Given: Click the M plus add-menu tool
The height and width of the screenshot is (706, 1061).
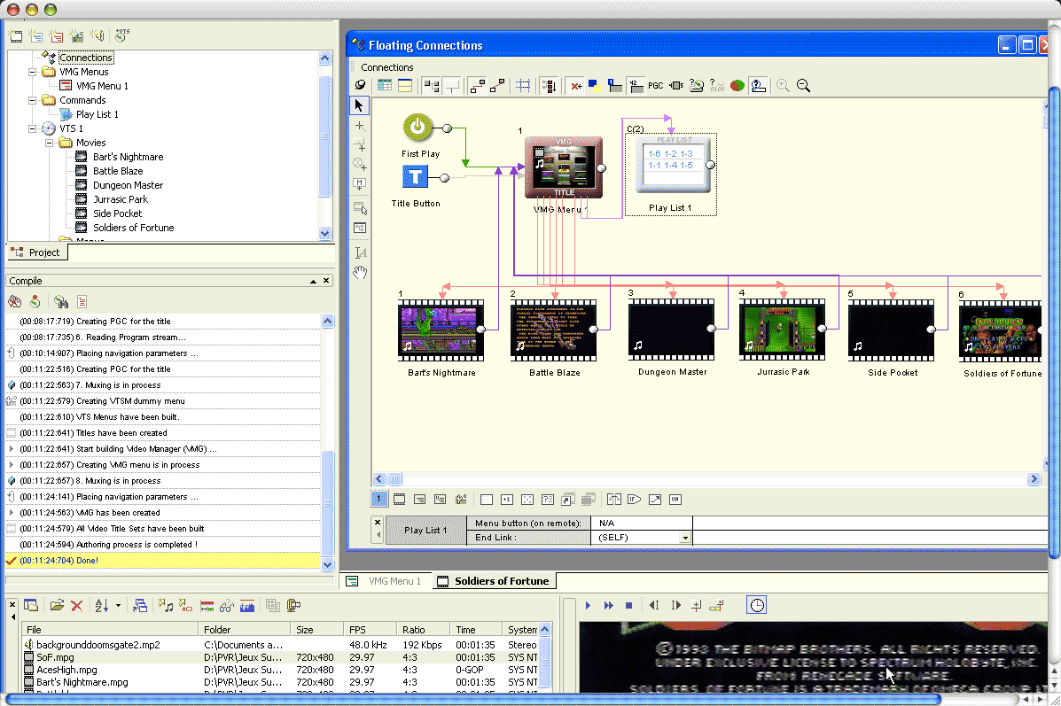Looking at the screenshot, I should 360,184.
